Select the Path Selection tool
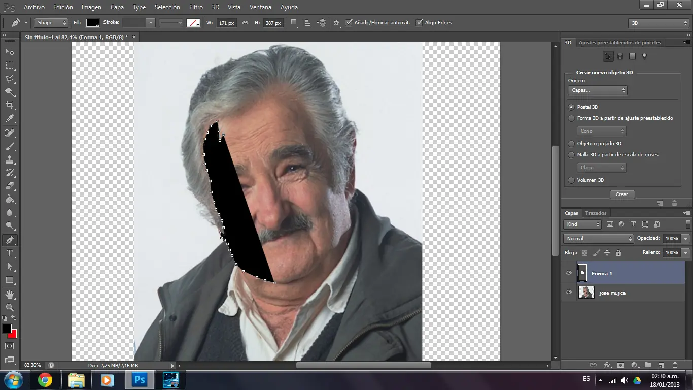This screenshot has width=693, height=390. pos(10,267)
